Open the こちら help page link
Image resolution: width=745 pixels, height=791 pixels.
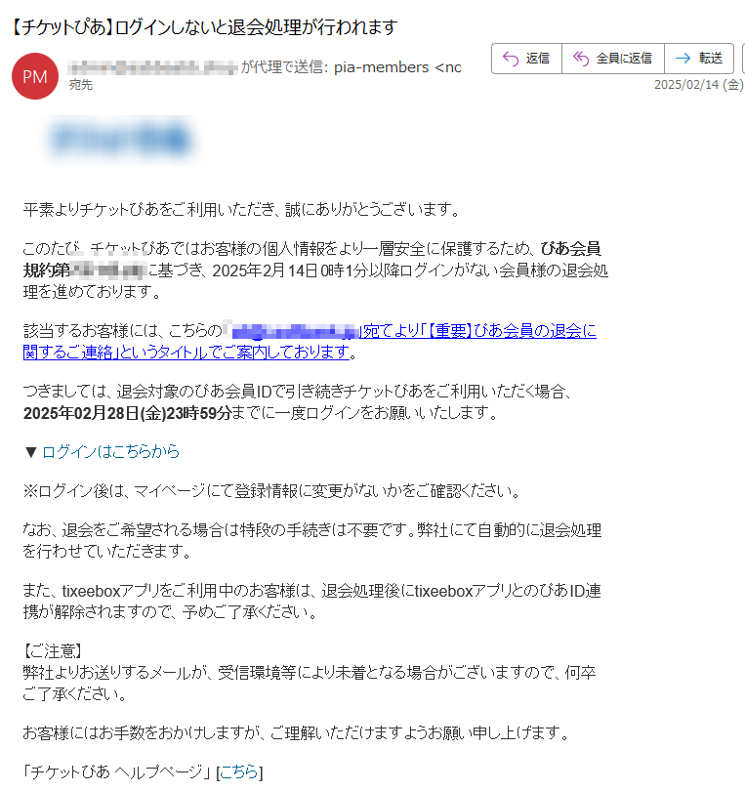coord(239,771)
